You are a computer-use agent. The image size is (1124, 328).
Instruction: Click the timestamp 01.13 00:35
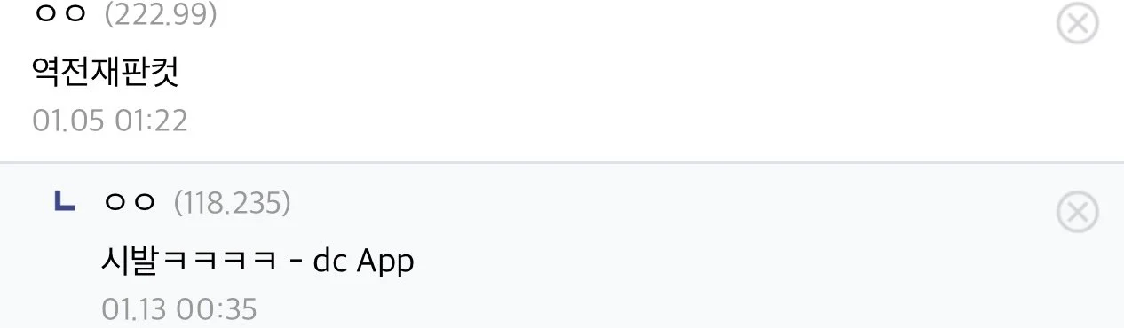click(179, 309)
